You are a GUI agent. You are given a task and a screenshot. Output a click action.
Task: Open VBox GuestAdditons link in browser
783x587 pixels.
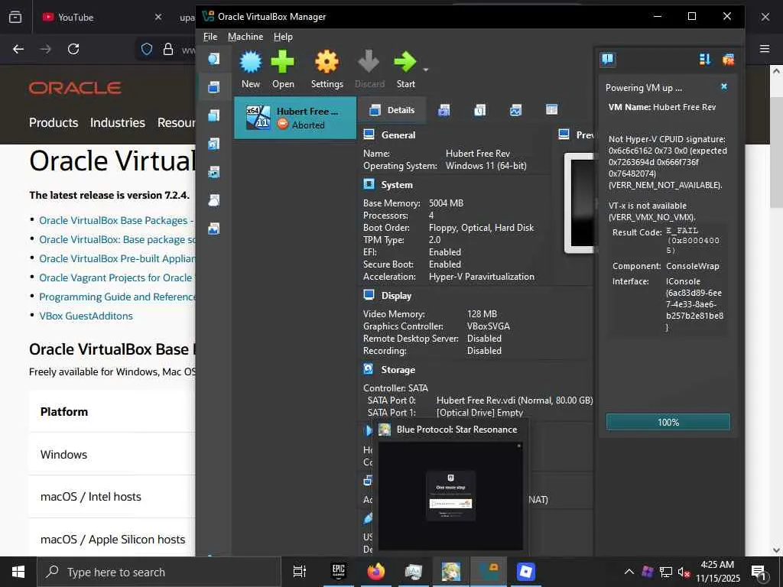tap(86, 316)
